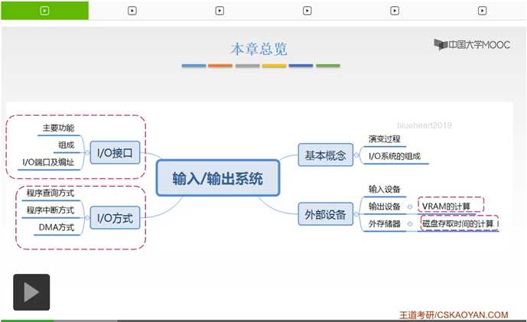Click the 程序查询方式 branch text
This screenshot has width=527, height=322.
point(50,193)
